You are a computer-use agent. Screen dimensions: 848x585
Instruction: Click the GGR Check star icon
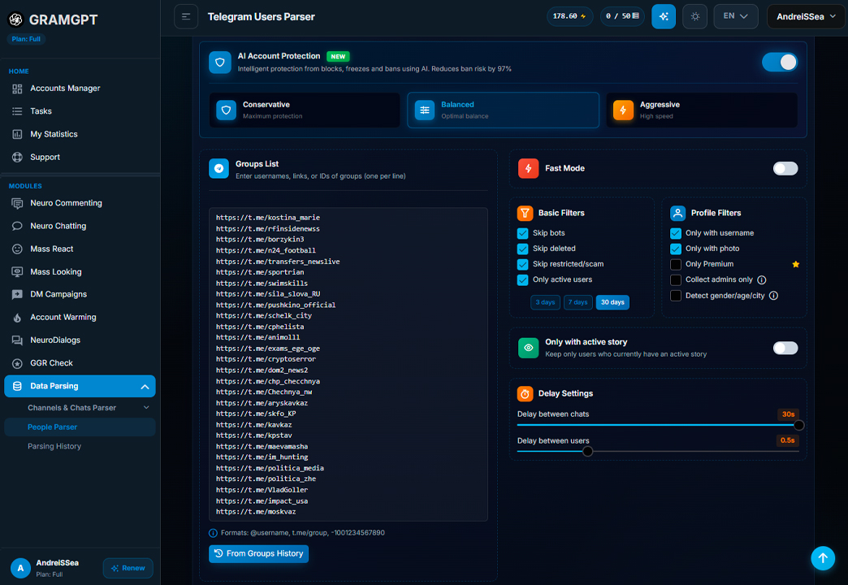(17, 363)
